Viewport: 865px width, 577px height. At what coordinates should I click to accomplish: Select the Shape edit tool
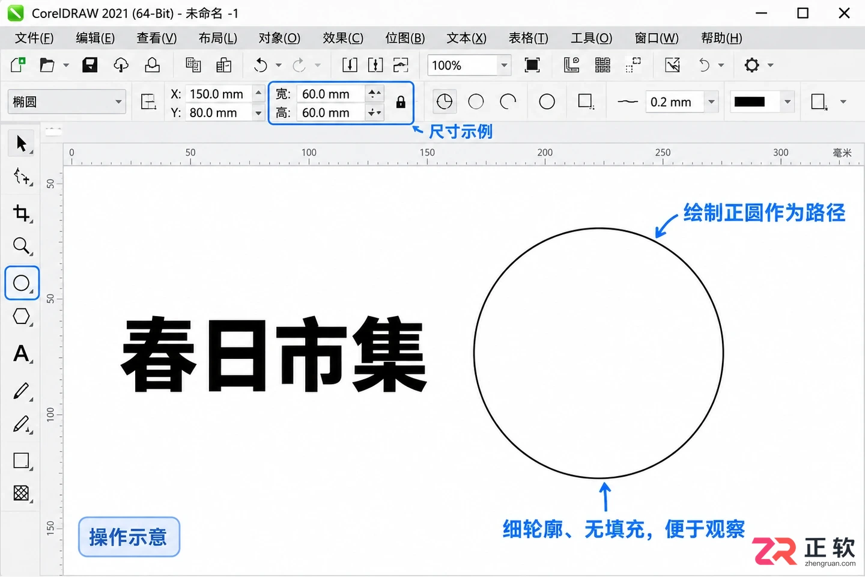tap(22, 177)
